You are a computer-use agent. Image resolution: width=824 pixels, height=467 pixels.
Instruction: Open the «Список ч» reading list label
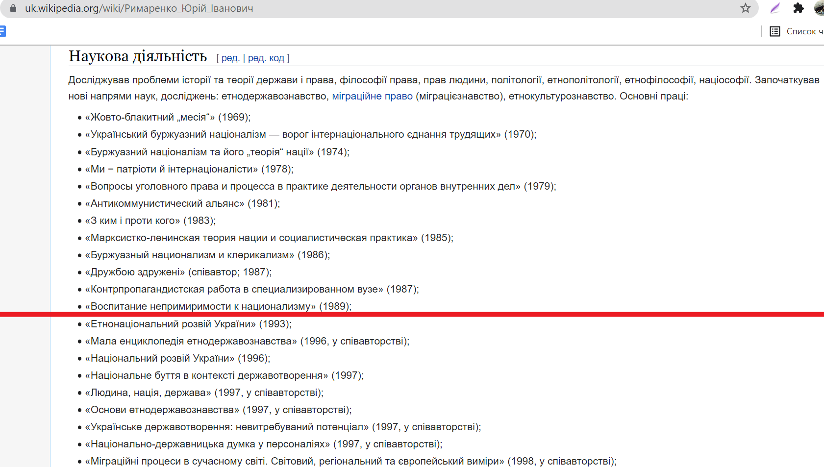[804, 32]
